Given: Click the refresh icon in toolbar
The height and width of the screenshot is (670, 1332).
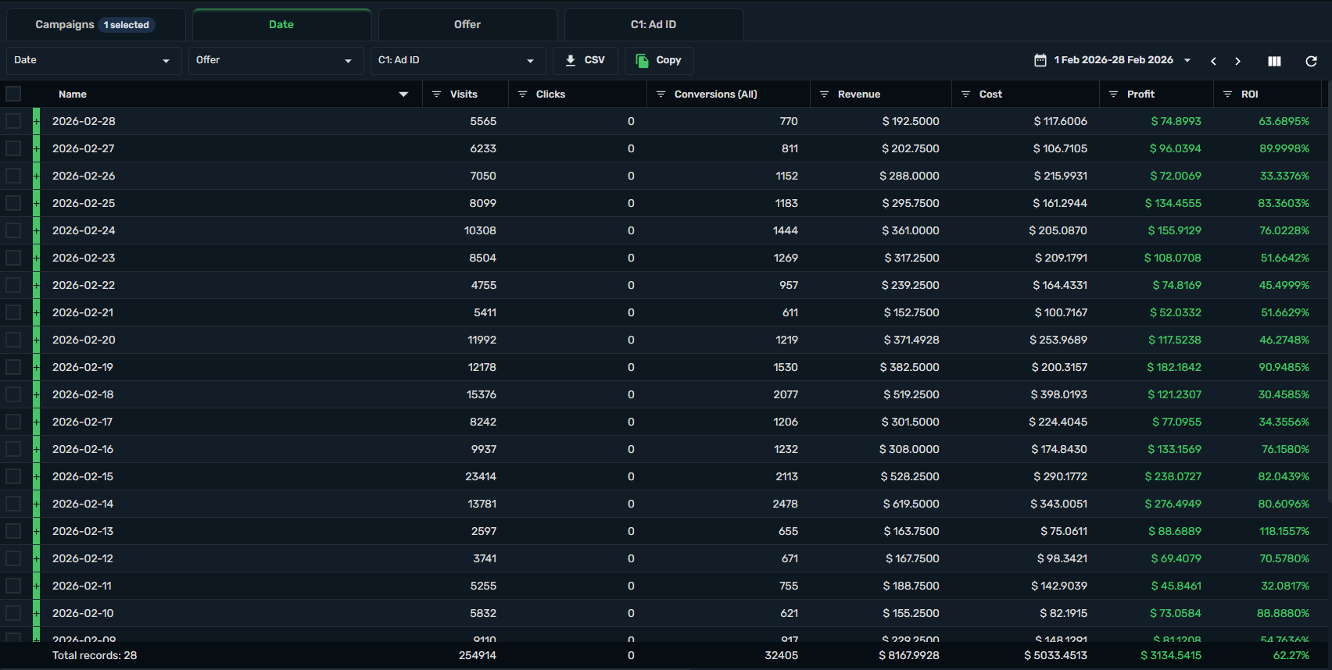Looking at the screenshot, I should pyautogui.click(x=1311, y=61).
